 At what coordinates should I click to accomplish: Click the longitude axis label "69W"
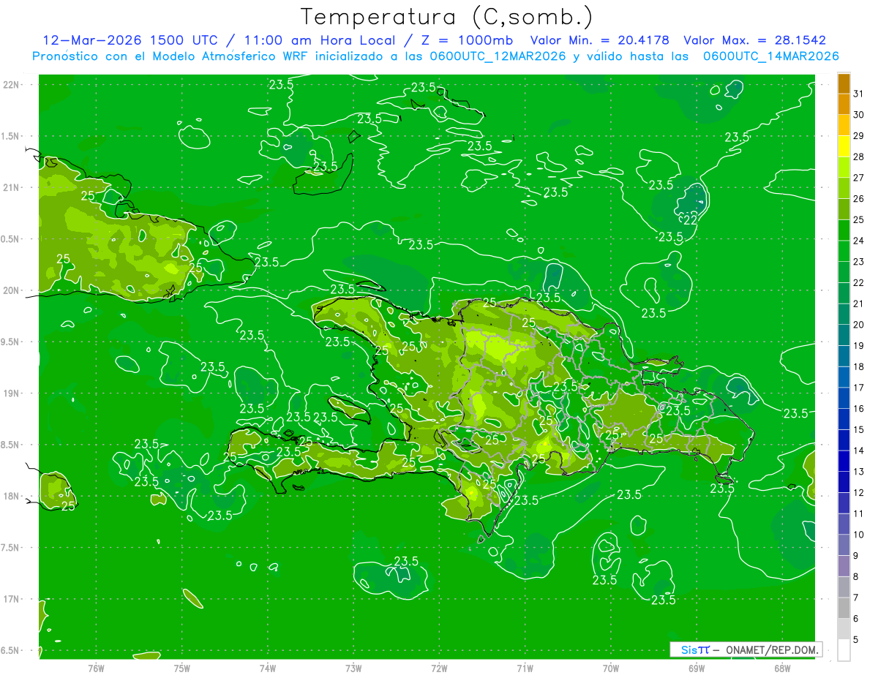697,668
